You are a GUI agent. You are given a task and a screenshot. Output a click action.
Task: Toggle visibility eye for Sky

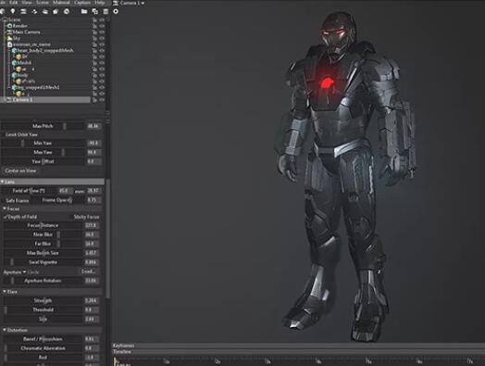pyautogui.click(x=102, y=38)
